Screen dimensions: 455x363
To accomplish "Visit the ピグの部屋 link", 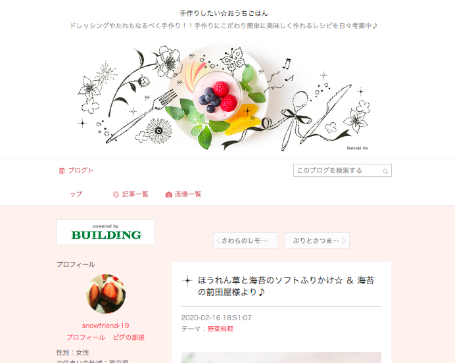I will [129, 337].
